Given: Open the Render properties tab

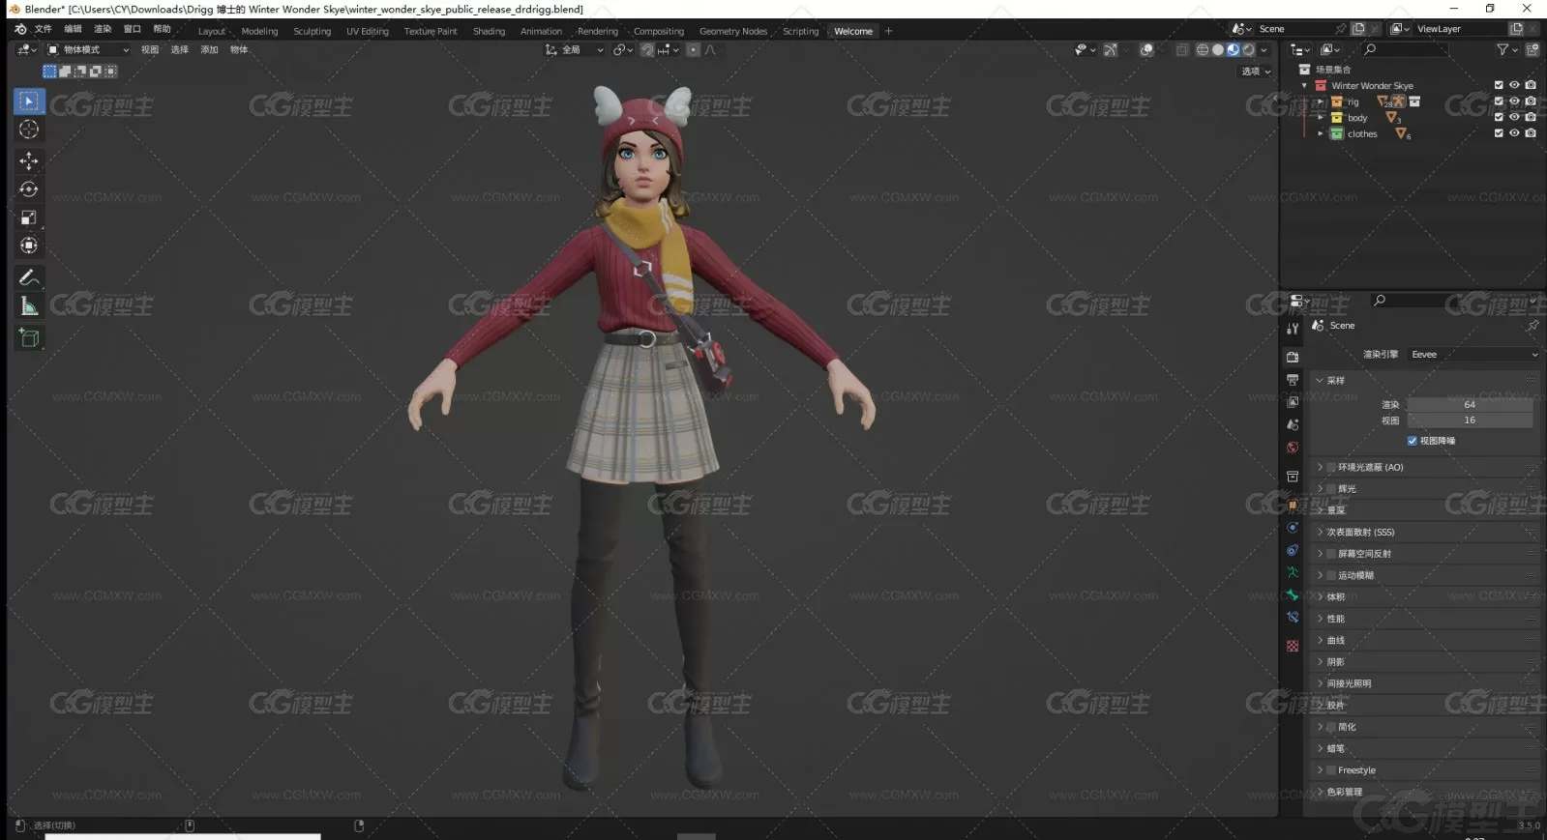Looking at the screenshot, I should point(1293,357).
